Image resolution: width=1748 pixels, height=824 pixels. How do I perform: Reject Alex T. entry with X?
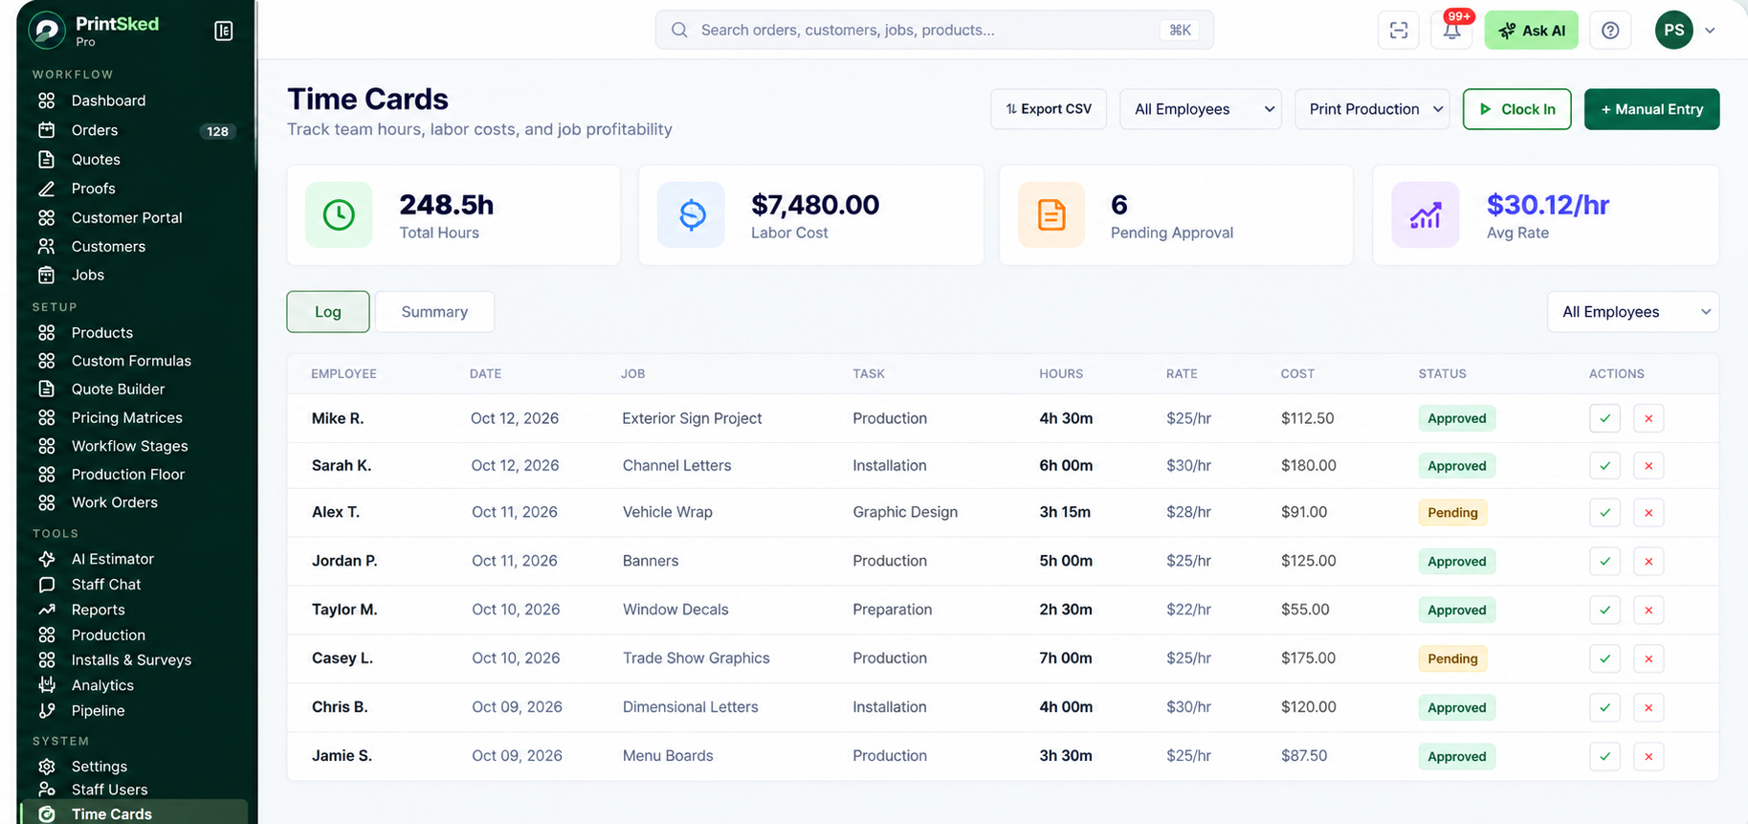1648,513
